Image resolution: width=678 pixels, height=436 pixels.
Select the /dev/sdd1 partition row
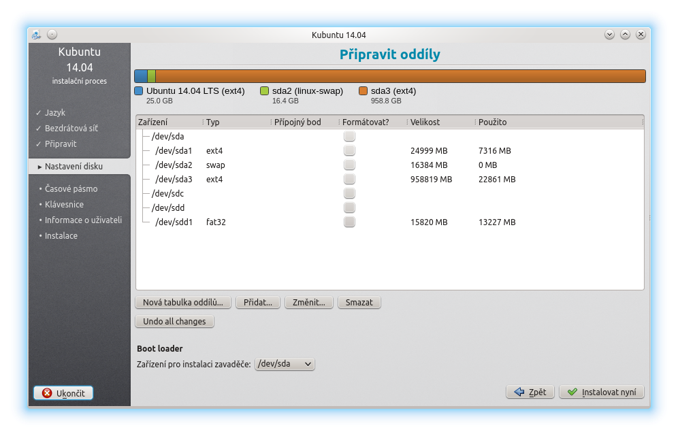[389, 222]
